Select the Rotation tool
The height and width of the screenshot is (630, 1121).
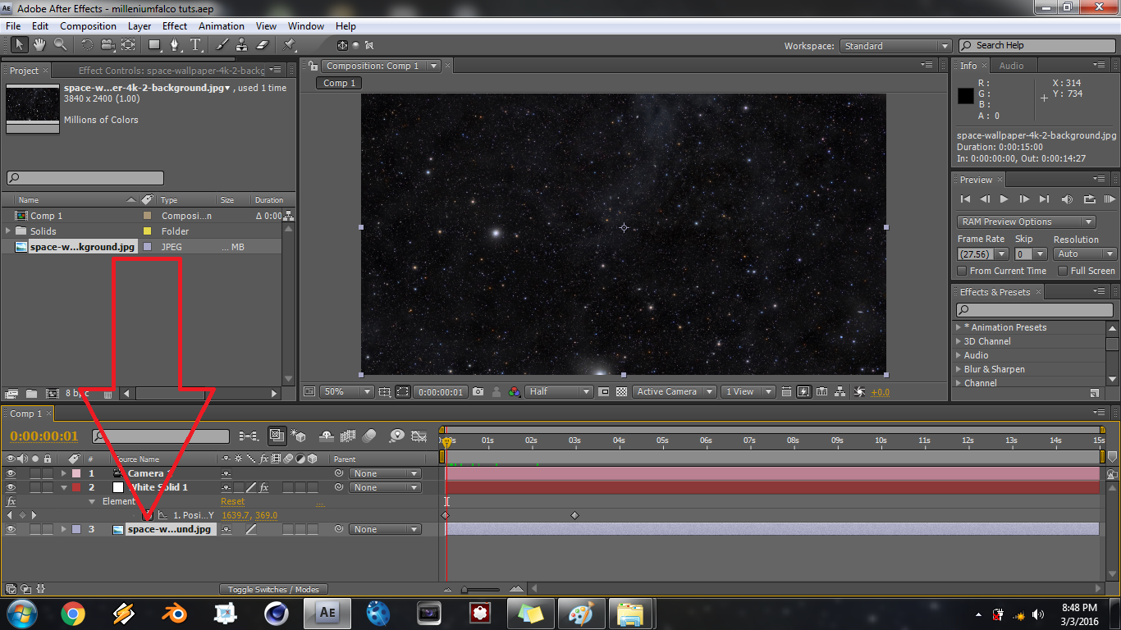point(87,44)
